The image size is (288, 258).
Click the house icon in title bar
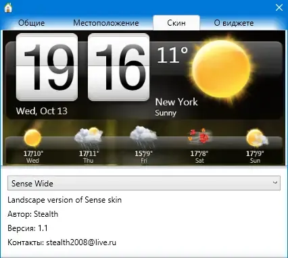(8, 7)
